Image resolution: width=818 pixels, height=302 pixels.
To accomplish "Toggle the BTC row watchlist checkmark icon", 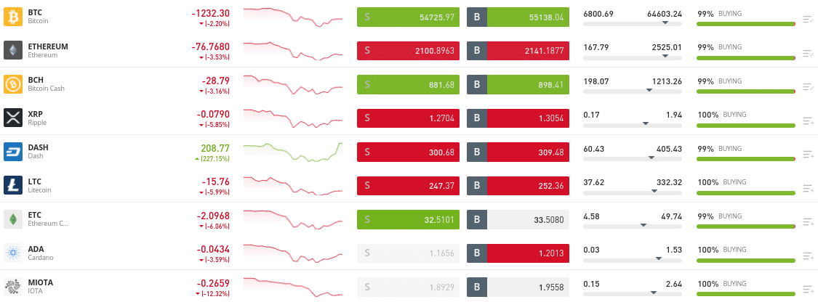I will point(808,20).
